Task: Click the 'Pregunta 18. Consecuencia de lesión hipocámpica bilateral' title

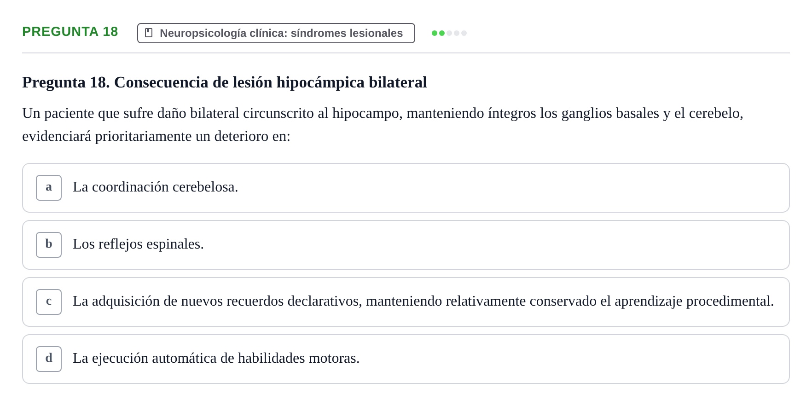Action: [225, 82]
